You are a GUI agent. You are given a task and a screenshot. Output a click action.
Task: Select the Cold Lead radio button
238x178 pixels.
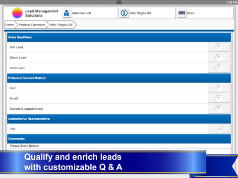[219, 68]
